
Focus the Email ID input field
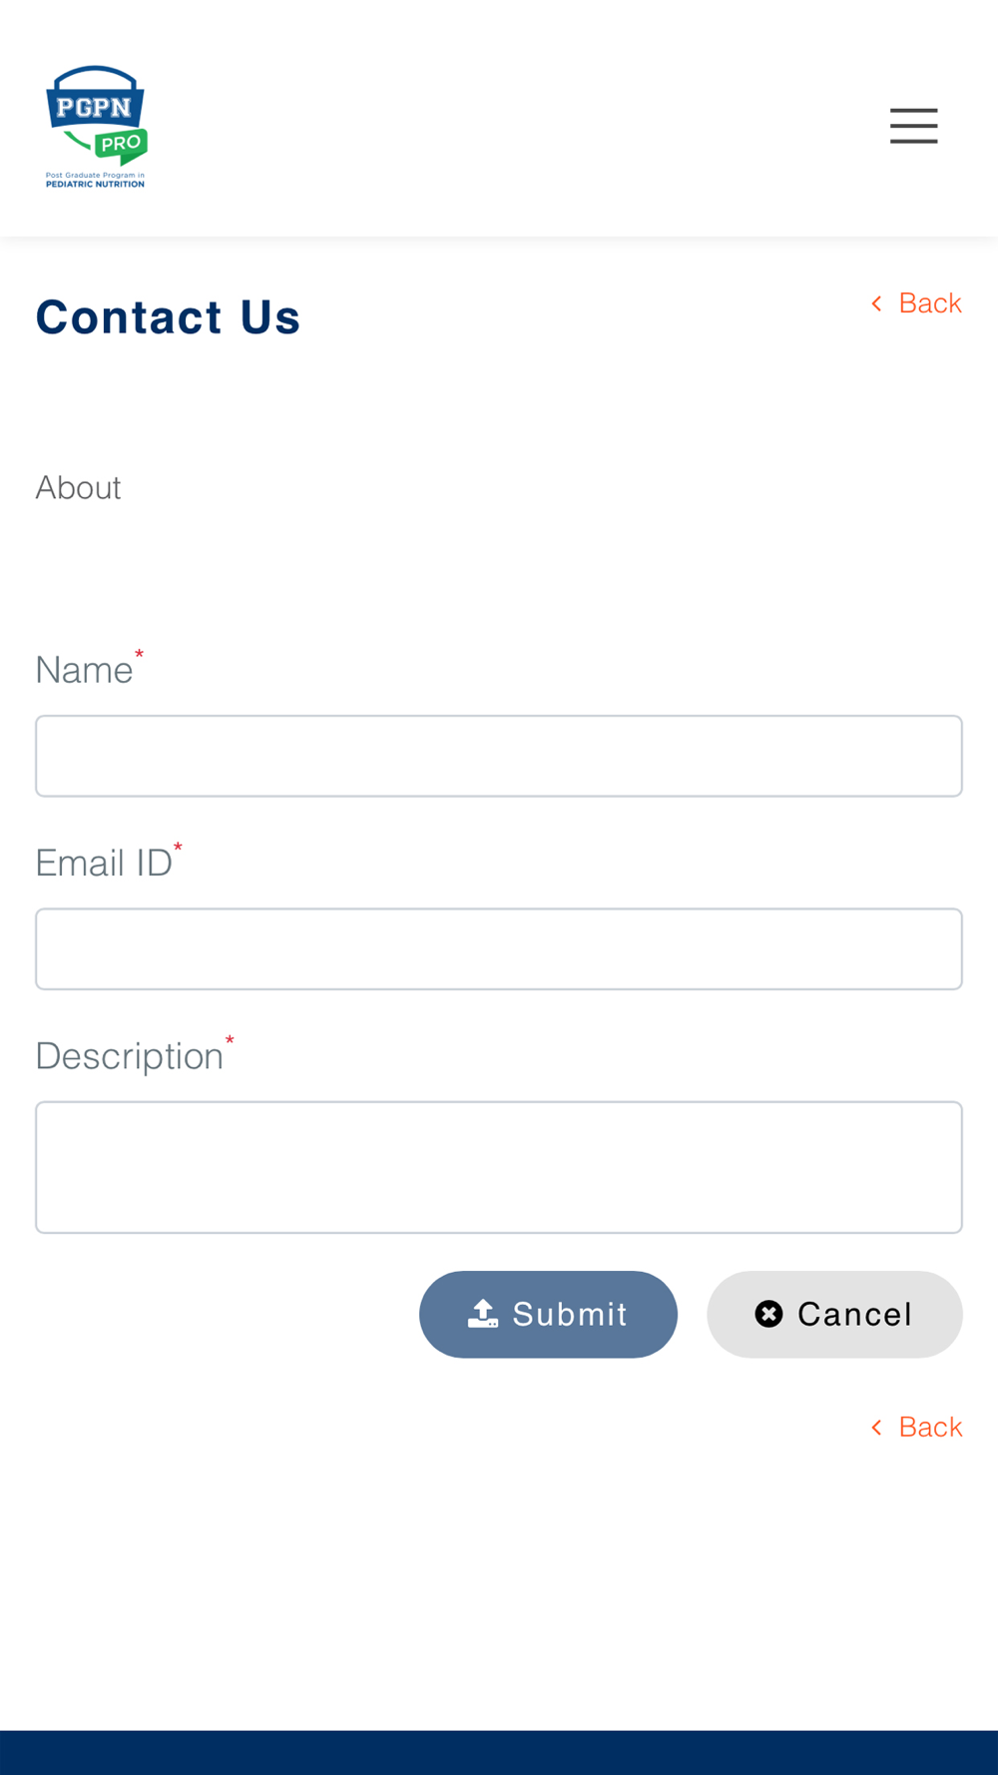pos(499,948)
